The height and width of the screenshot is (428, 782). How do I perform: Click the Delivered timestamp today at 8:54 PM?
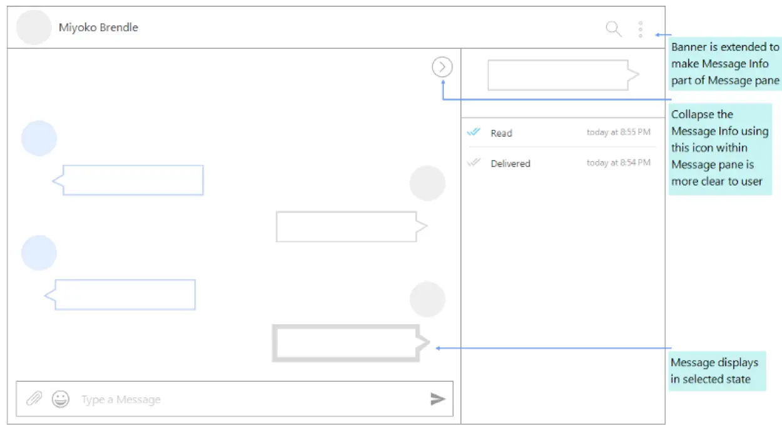tap(618, 163)
